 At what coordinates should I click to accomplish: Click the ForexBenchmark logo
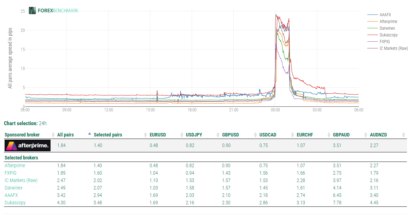(54, 11)
